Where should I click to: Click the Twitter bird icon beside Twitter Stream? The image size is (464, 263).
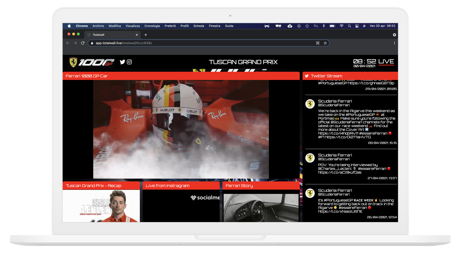(307, 76)
